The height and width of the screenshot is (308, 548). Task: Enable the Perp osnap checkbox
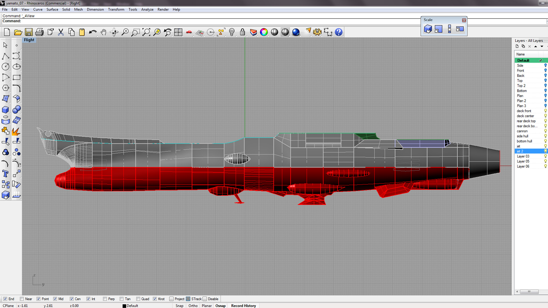coord(105,299)
